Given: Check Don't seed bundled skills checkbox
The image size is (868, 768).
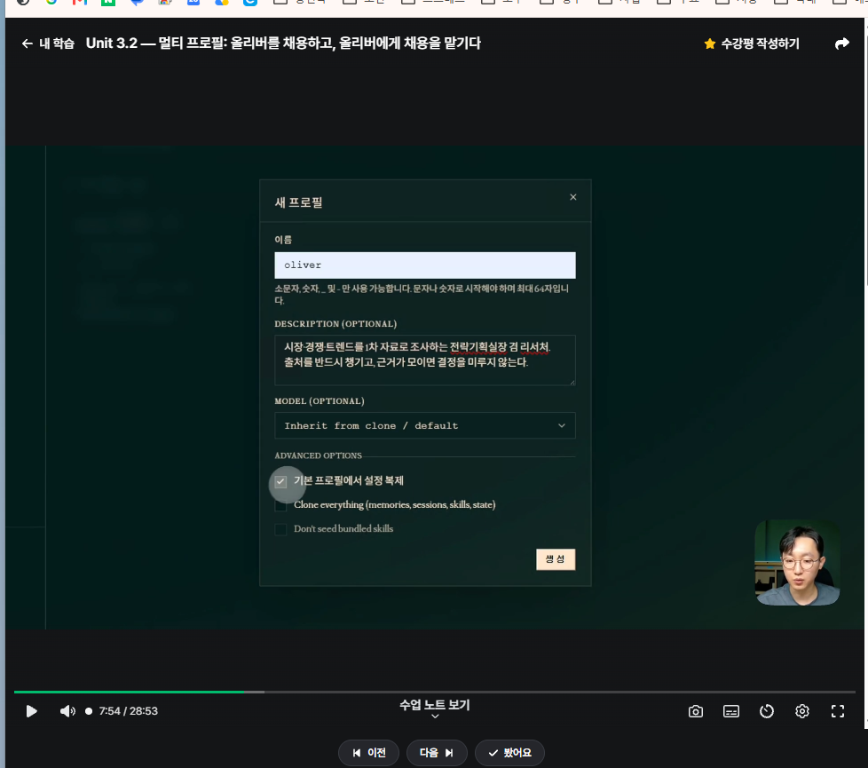Looking at the screenshot, I should tap(280, 529).
